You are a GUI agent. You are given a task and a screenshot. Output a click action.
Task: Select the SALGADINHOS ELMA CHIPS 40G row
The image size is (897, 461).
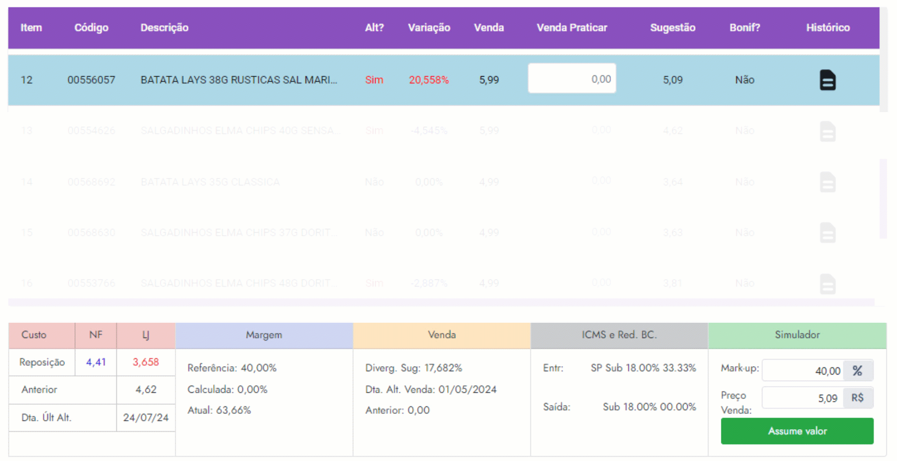[x=443, y=130]
